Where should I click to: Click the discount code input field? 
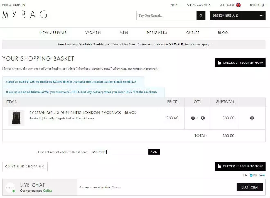pos(119,152)
